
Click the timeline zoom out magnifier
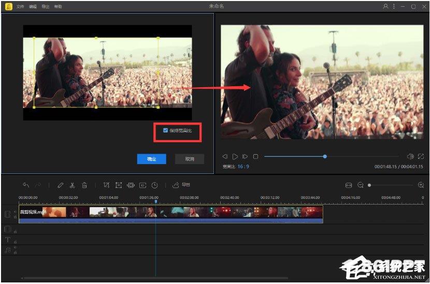pyautogui.click(x=361, y=185)
